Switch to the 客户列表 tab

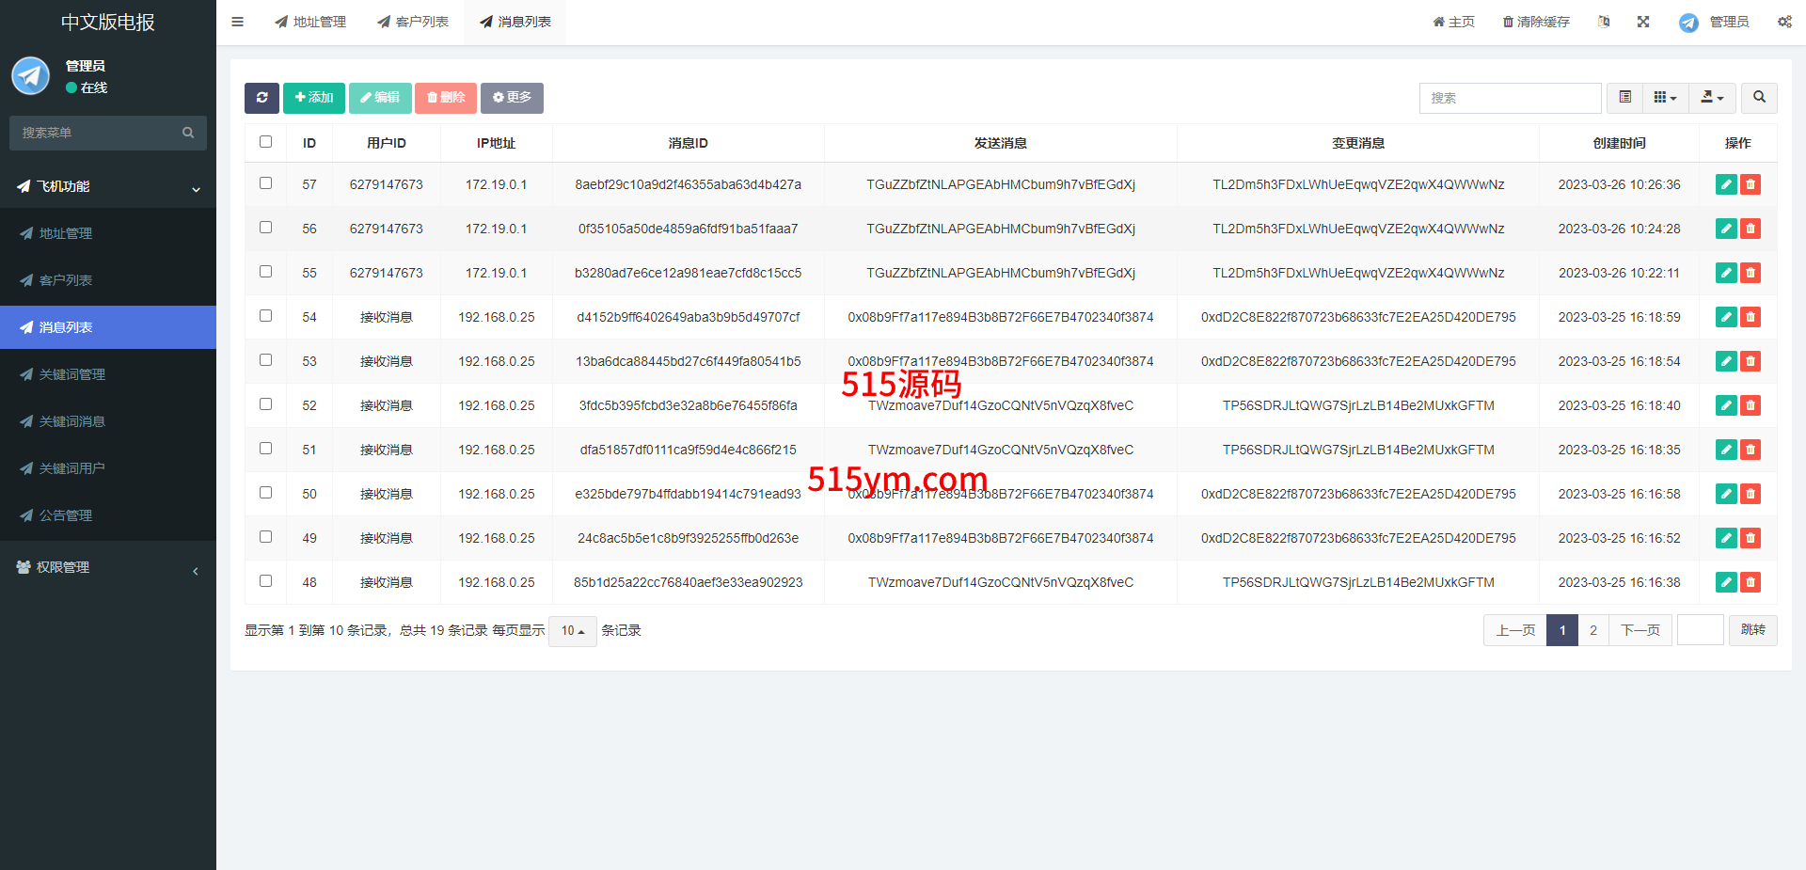pos(413,22)
